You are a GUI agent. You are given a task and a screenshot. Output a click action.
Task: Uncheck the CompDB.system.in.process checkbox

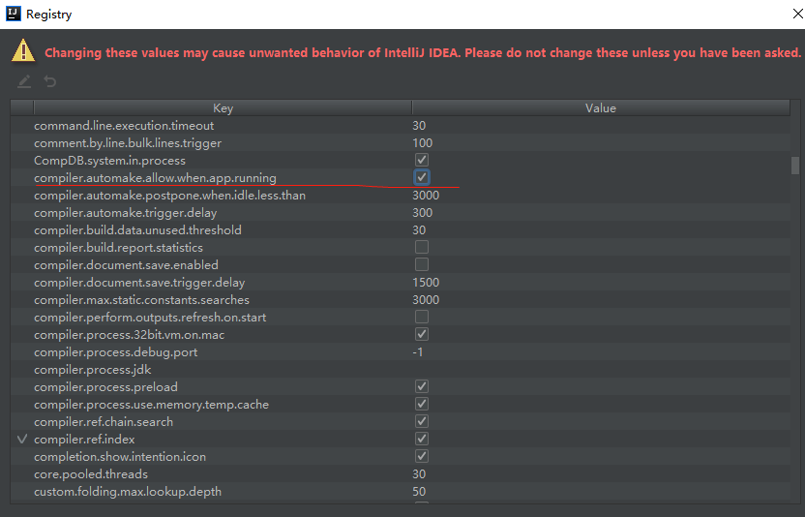[422, 160]
